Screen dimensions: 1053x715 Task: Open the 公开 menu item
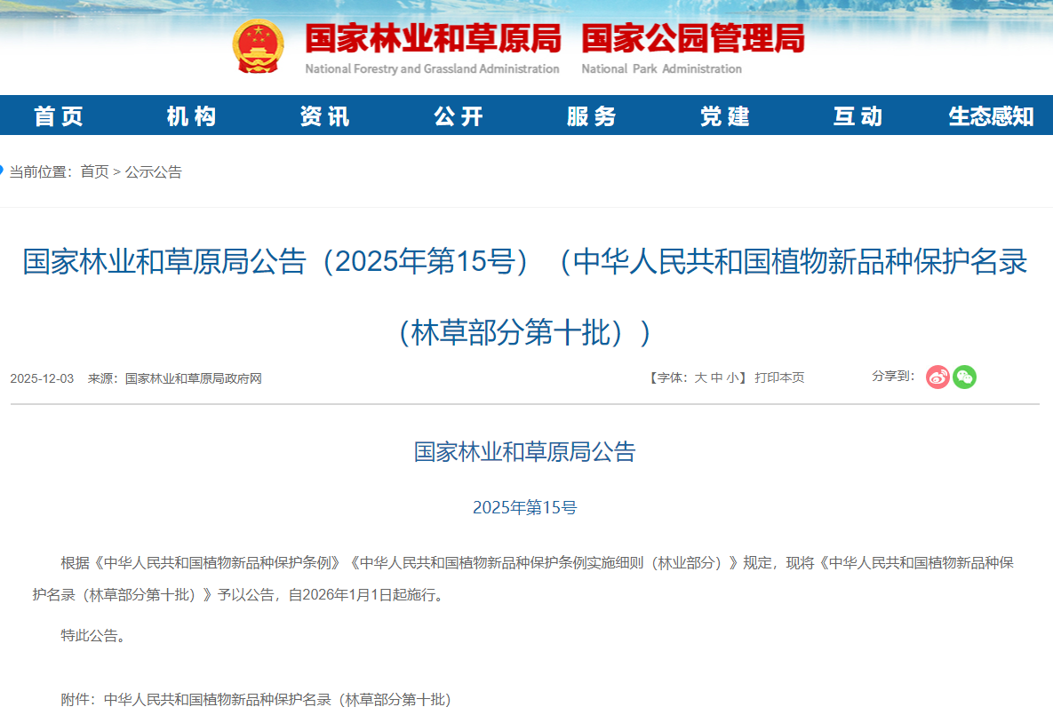(x=459, y=115)
